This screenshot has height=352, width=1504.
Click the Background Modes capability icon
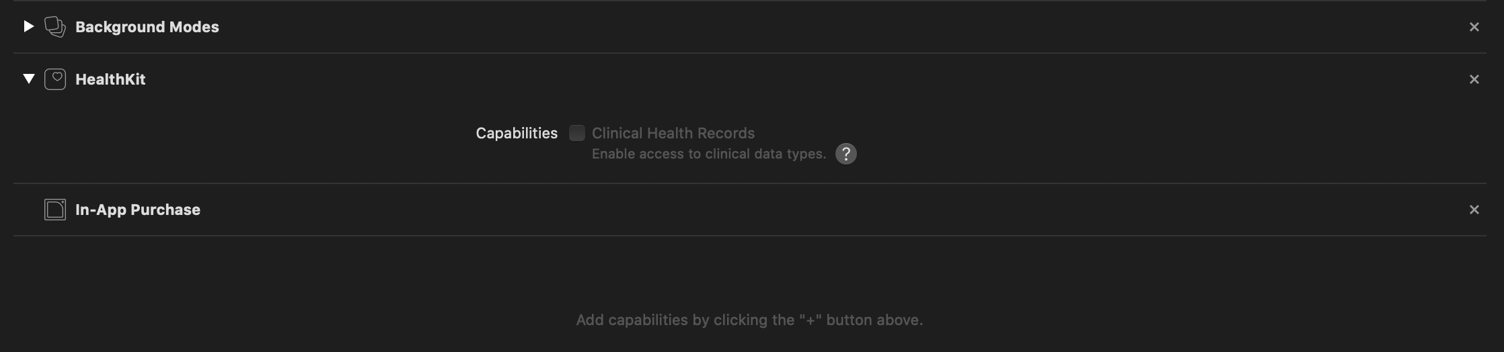[55, 27]
